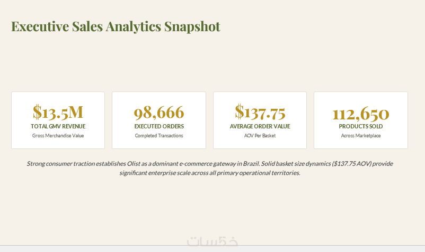This screenshot has height=252, width=425.
Task: Select the Total GMV Revenue card
Action: tap(58, 120)
